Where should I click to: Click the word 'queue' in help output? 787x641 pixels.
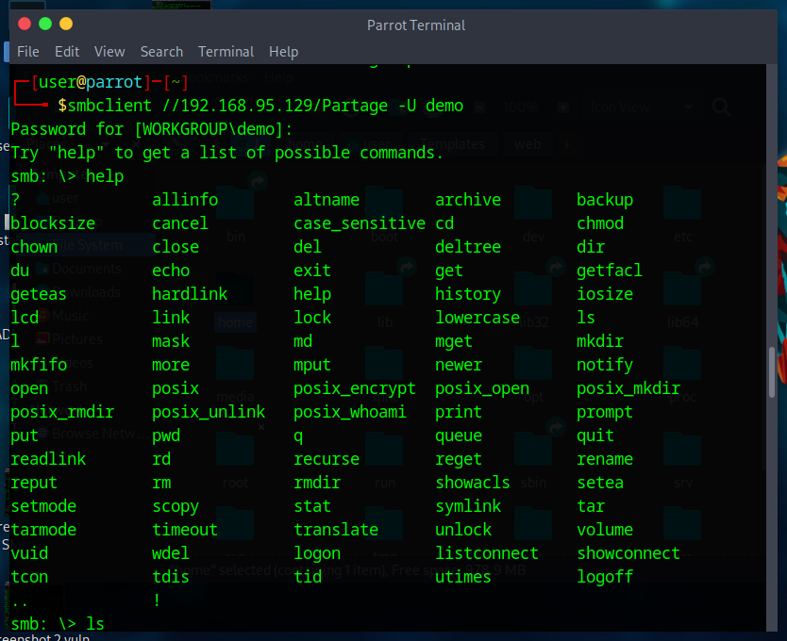click(x=459, y=436)
